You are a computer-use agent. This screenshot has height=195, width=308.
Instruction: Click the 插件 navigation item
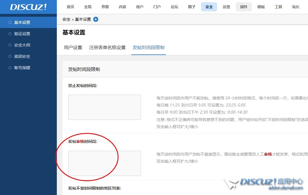[x=244, y=7]
